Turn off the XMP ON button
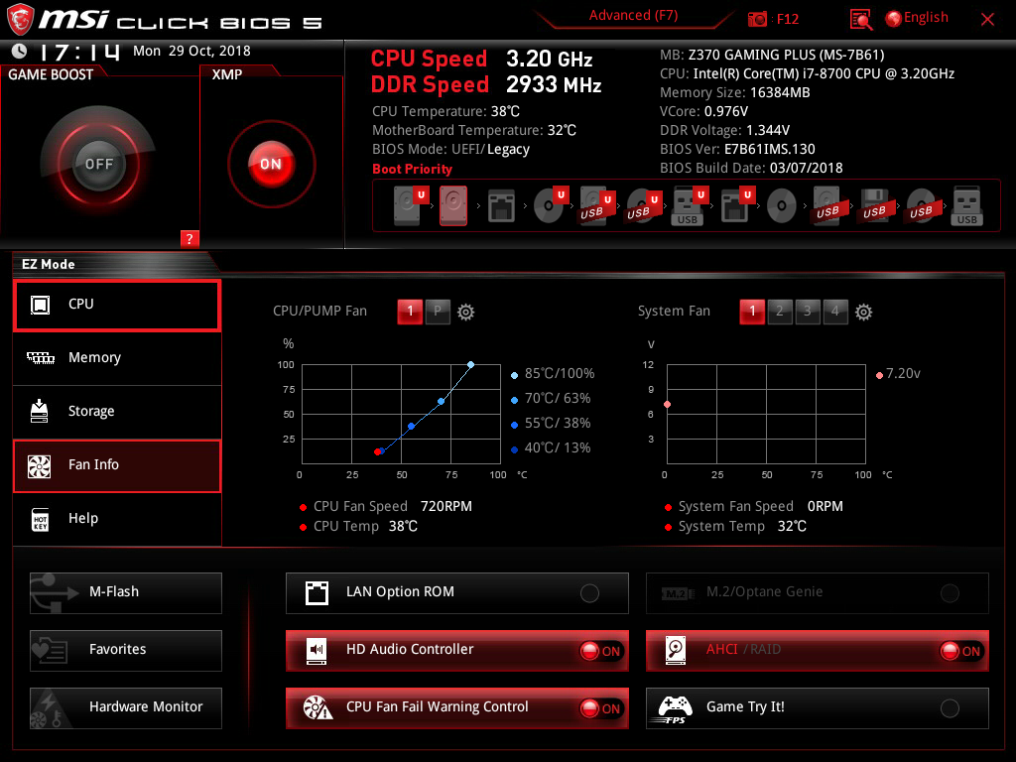The width and height of the screenshot is (1016, 762). pos(271,164)
